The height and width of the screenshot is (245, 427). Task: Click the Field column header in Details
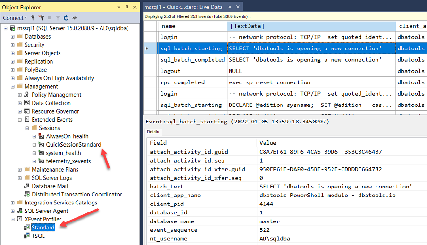point(202,143)
